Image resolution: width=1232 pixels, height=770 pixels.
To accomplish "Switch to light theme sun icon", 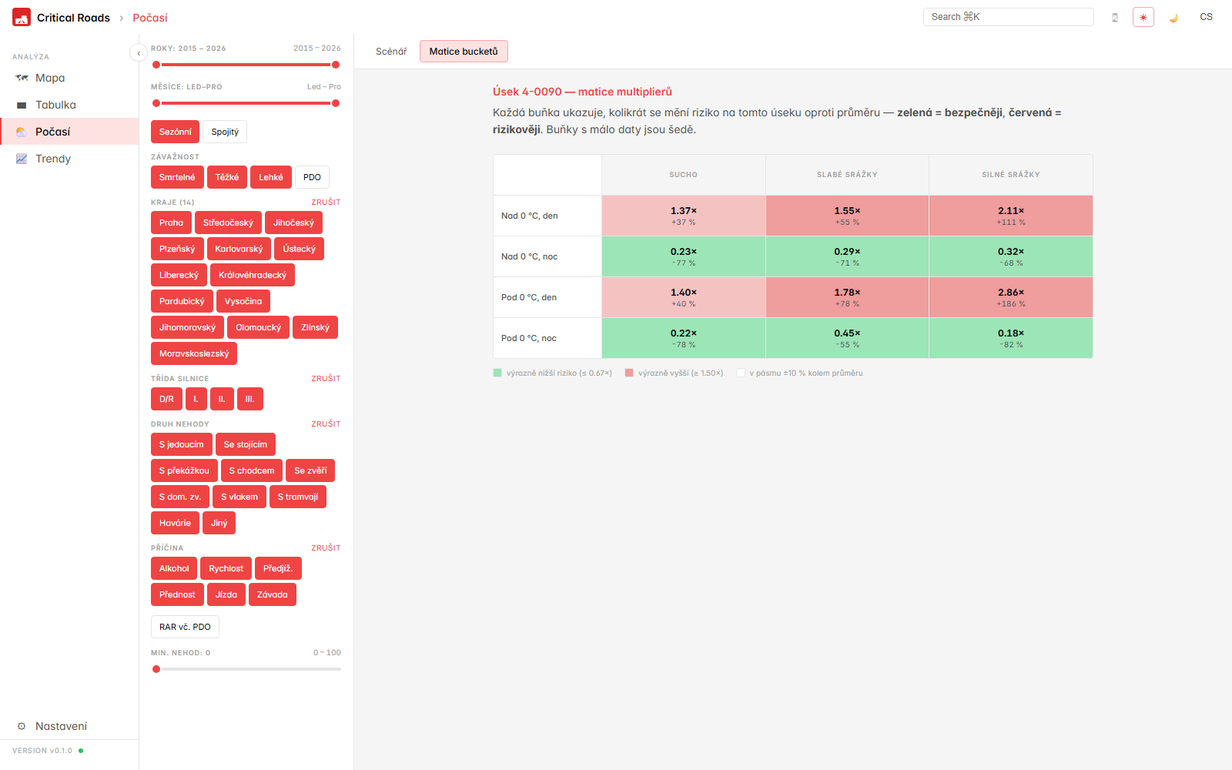I will tap(1143, 17).
